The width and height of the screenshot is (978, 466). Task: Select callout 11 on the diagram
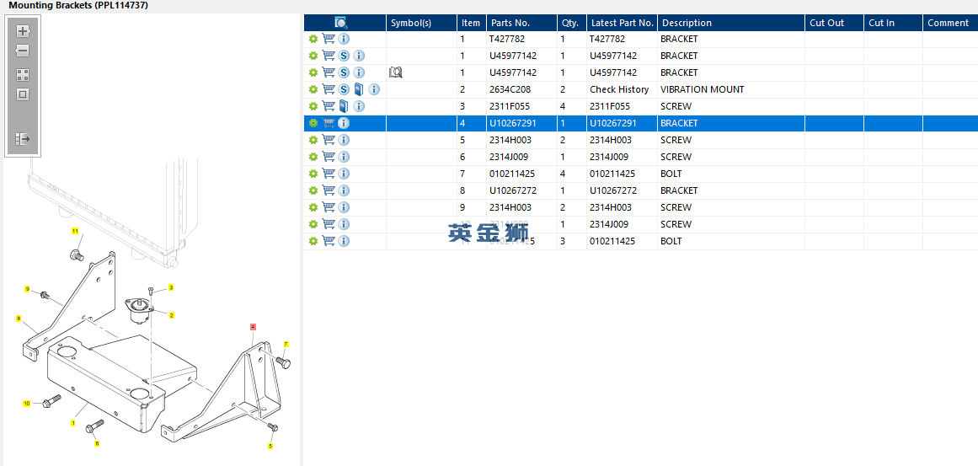76,231
